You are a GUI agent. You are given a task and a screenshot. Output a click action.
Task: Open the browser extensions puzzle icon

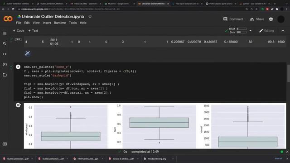[277, 9]
